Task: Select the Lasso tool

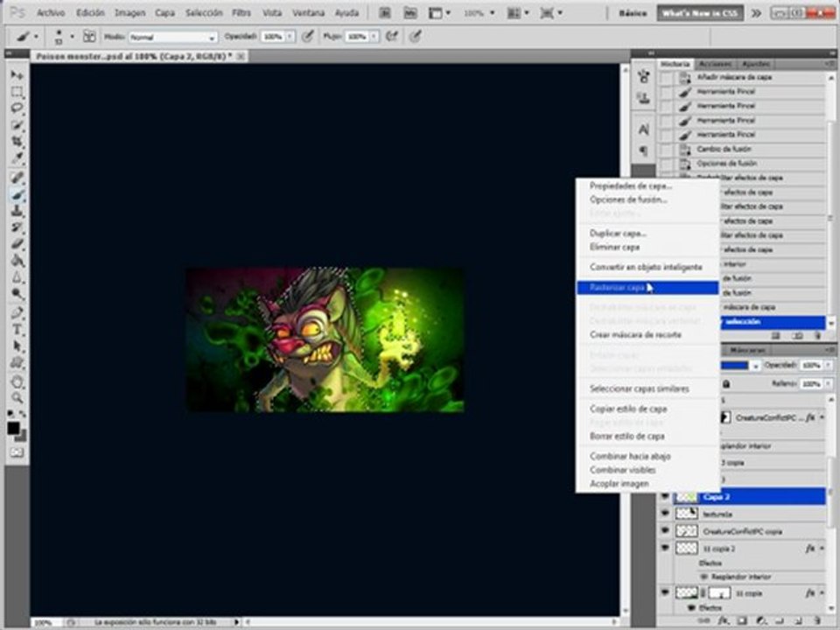Action: point(17,108)
